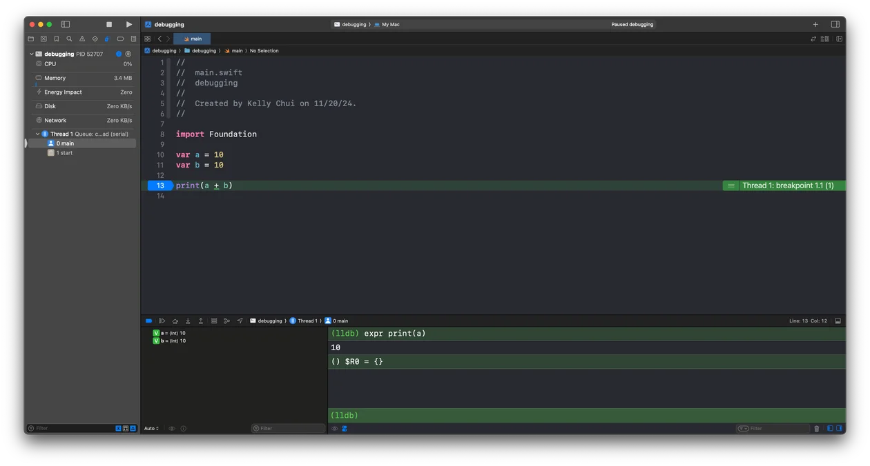Click the Step Over button
The image size is (870, 466).
tap(175, 321)
